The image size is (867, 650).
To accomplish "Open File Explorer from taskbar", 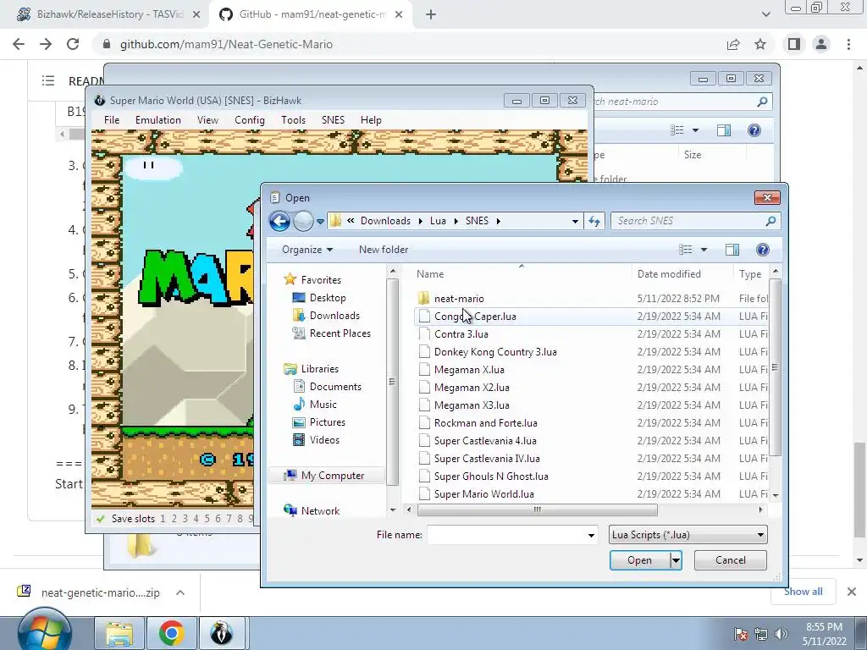I will [x=119, y=633].
